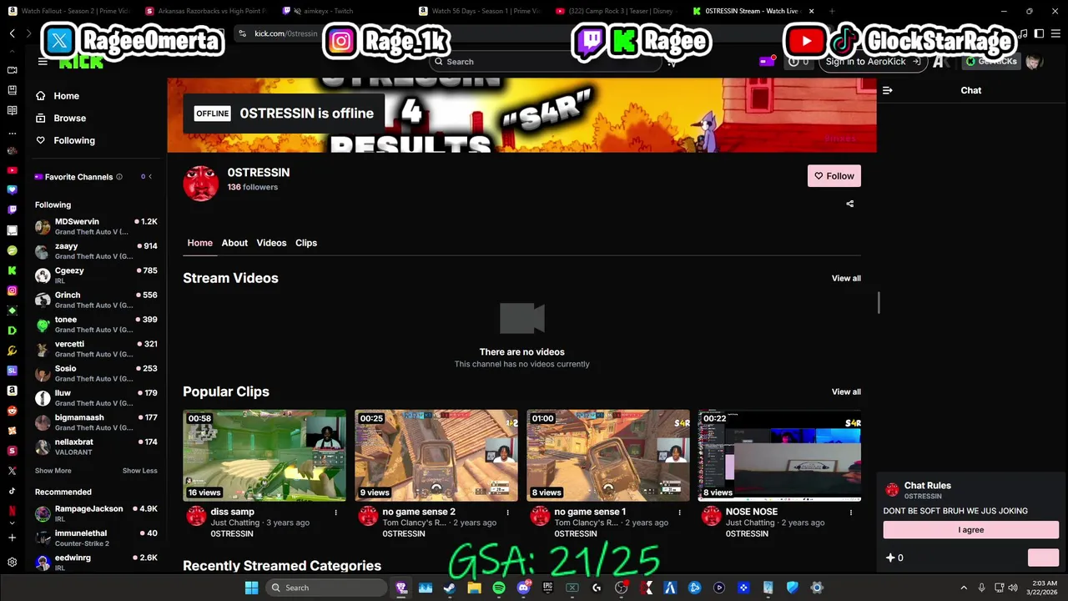Play the 'no game sense 2' clip thumbnail
Image resolution: width=1068 pixels, height=601 pixels.
point(436,455)
